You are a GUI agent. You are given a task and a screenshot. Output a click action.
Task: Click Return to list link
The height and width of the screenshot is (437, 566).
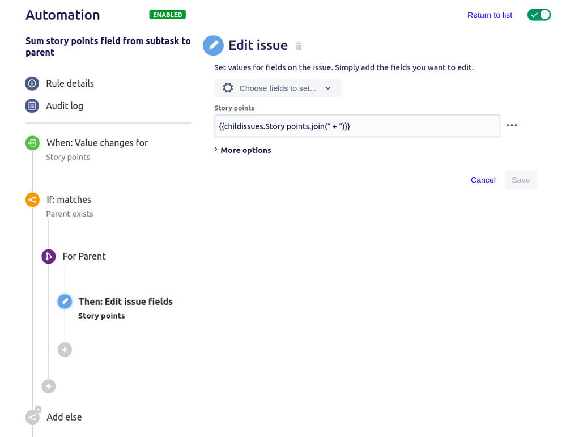490,15
